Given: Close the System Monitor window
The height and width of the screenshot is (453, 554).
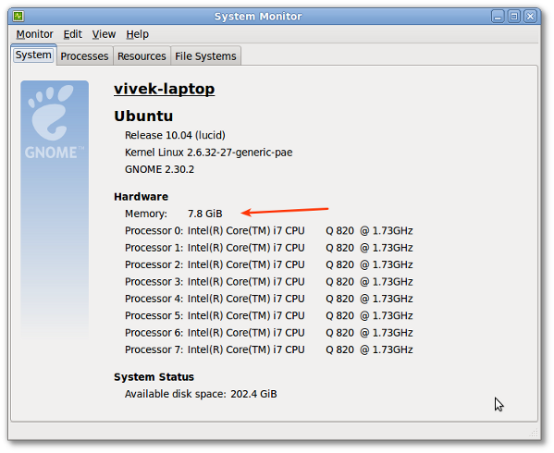Looking at the screenshot, I should click(x=530, y=17).
